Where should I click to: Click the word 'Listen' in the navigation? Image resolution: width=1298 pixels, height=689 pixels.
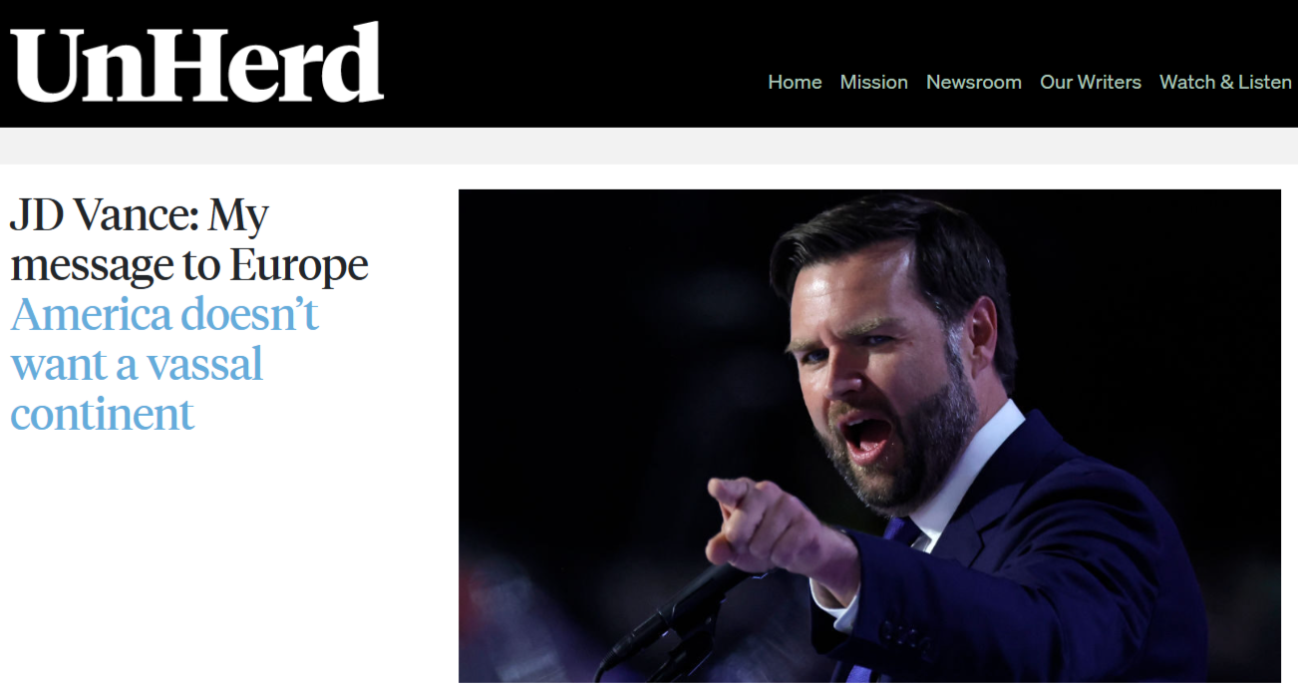[x=1265, y=82]
